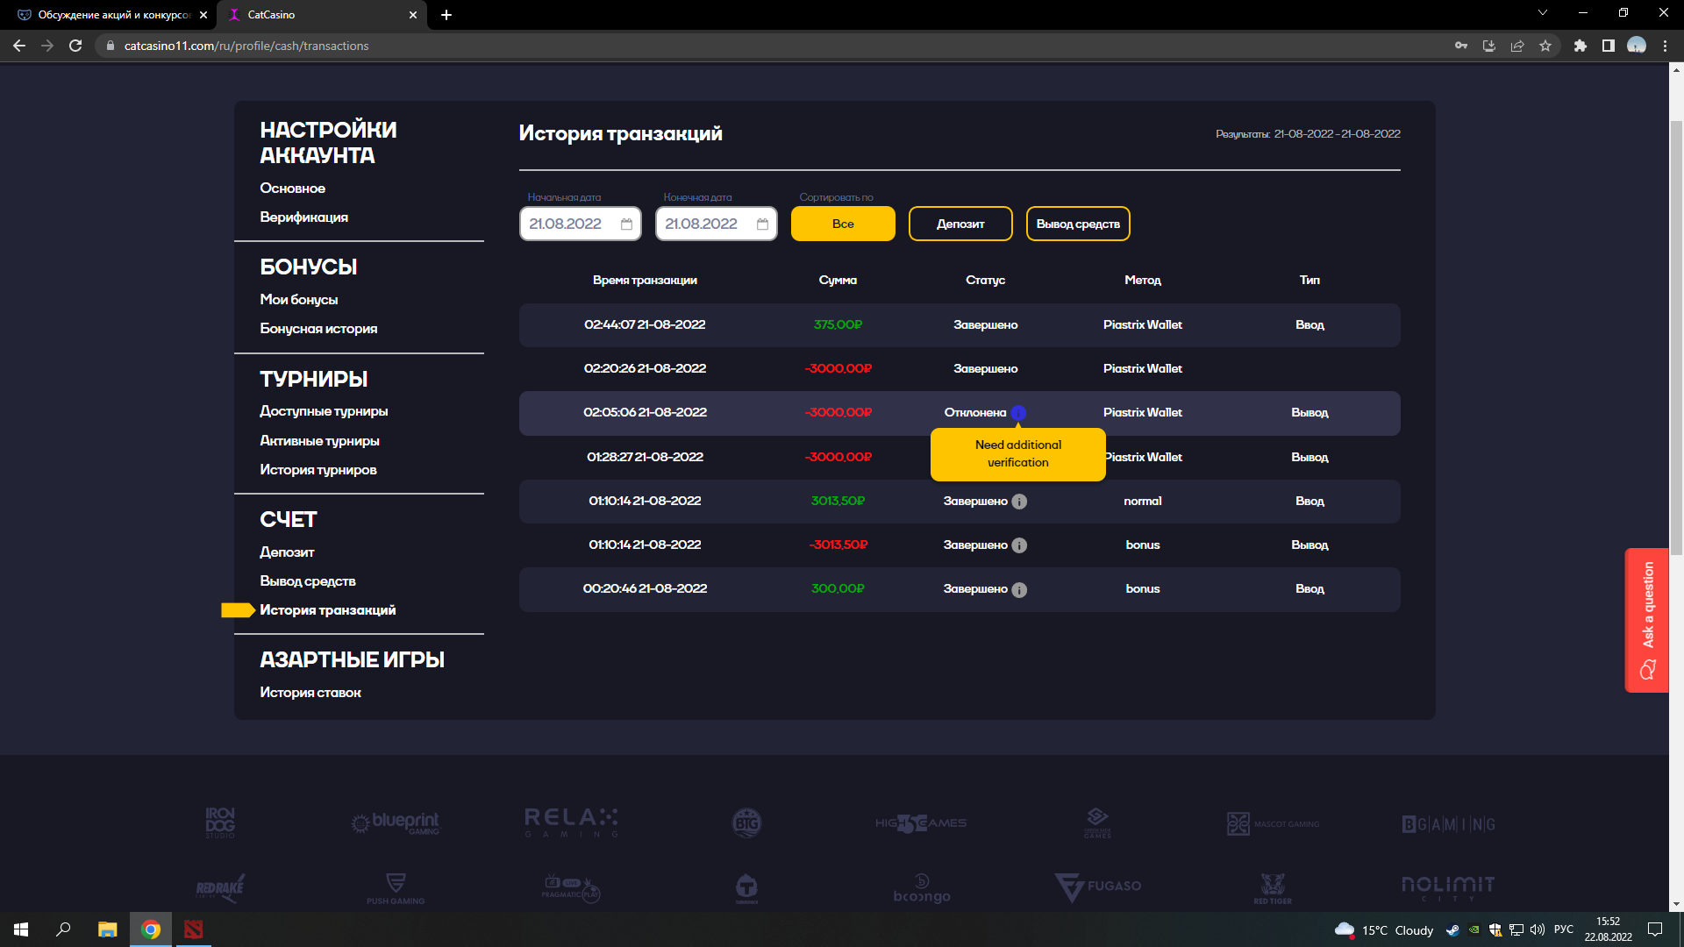The height and width of the screenshot is (947, 1684).
Task: Click the volume icon in system tray
Action: point(1538,929)
